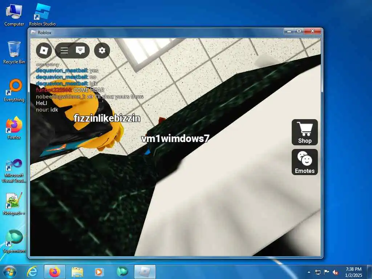The height and width of the screenshot is (279, 372).
Task: Select the Microsoft Visual Studio desktop shortcut
Action: pos(14,171)
